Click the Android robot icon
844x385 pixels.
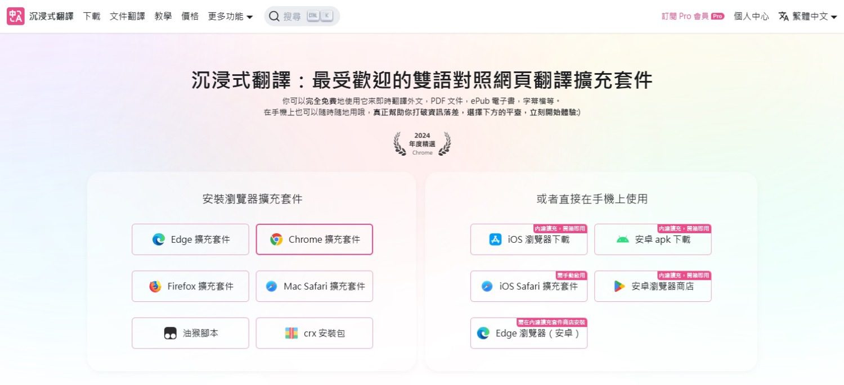pyautogui.click(x=622, y=239)
